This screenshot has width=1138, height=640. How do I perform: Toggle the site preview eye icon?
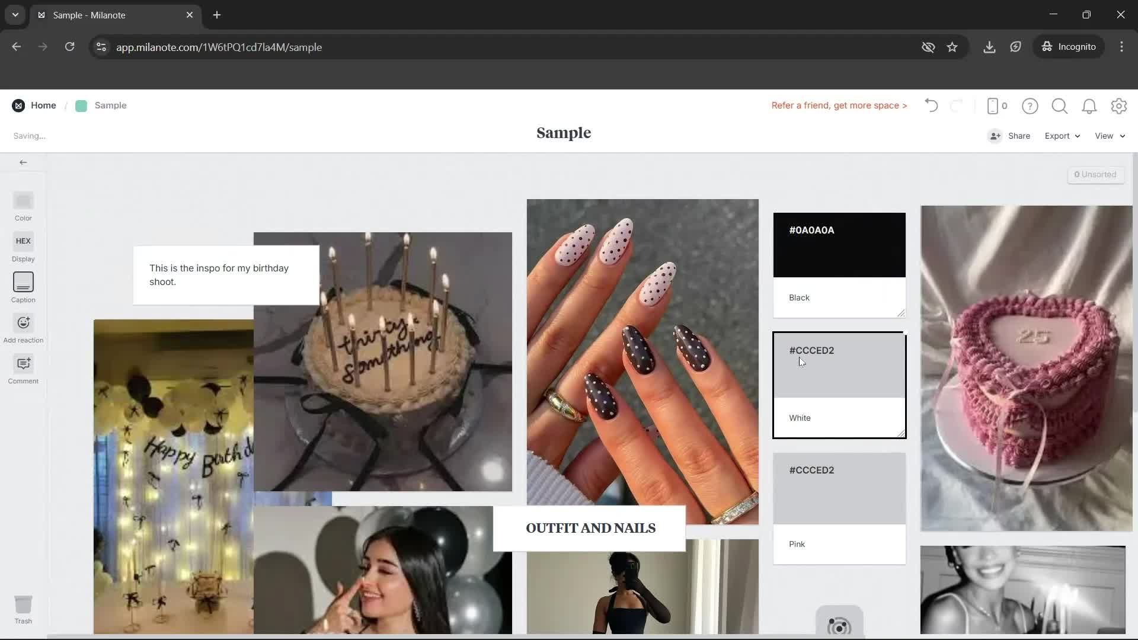tap(928, 47)
